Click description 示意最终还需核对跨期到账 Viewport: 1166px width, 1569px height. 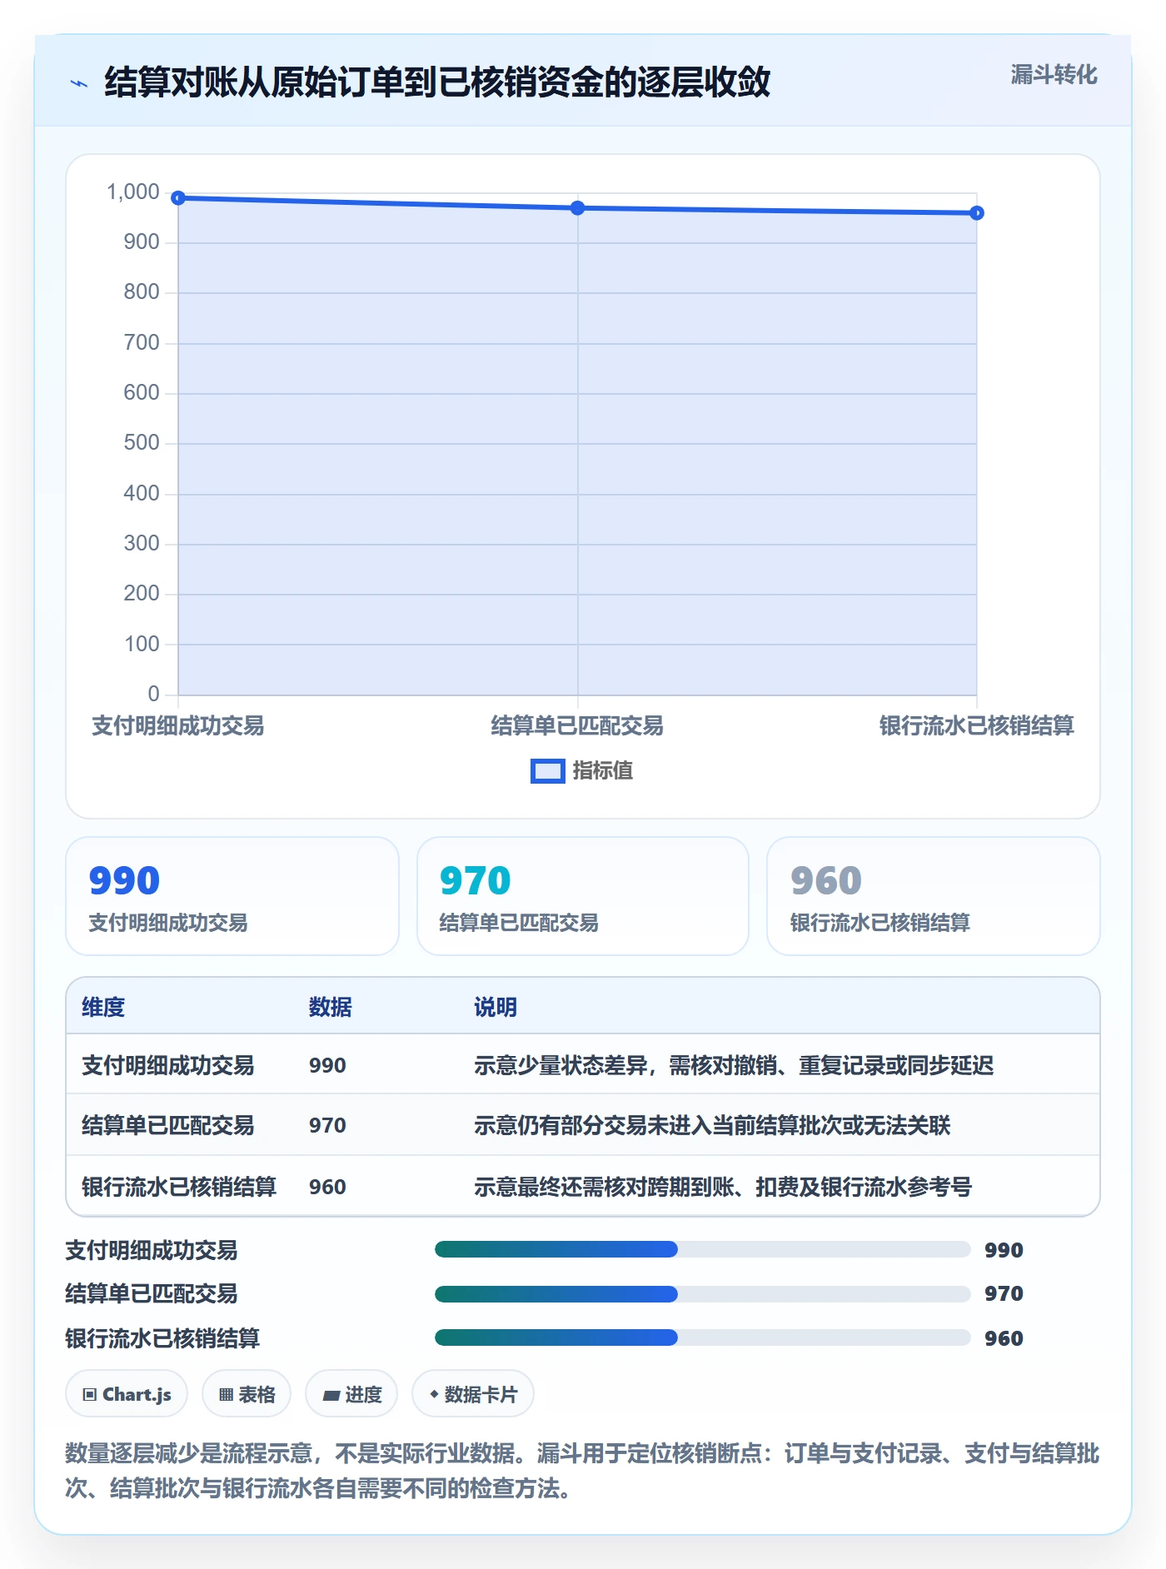(723, 1187)
